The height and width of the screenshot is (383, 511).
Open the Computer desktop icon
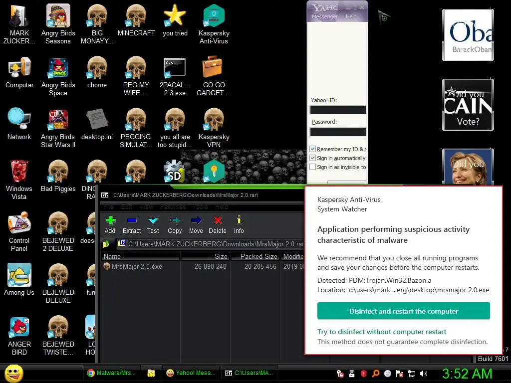(19, 72)
